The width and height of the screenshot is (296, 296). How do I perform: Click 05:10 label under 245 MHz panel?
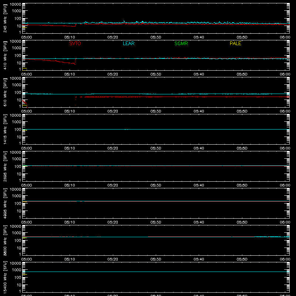pos(70,37)
